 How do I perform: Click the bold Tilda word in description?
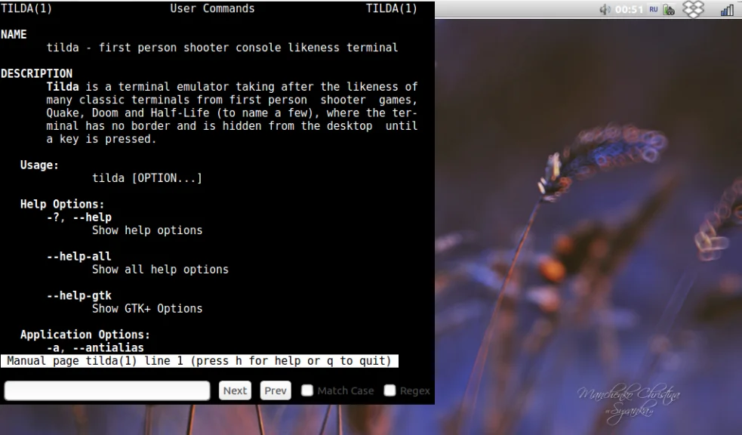tap(63, 87)
